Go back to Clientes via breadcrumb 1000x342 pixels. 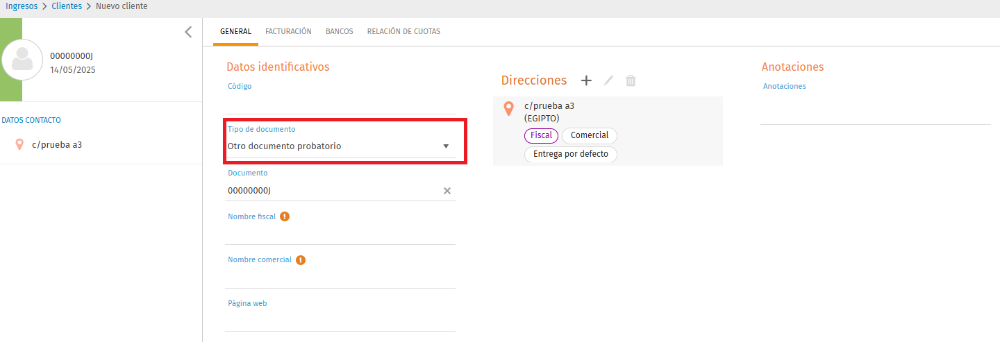pyautogui.click(x=67, y=6)
